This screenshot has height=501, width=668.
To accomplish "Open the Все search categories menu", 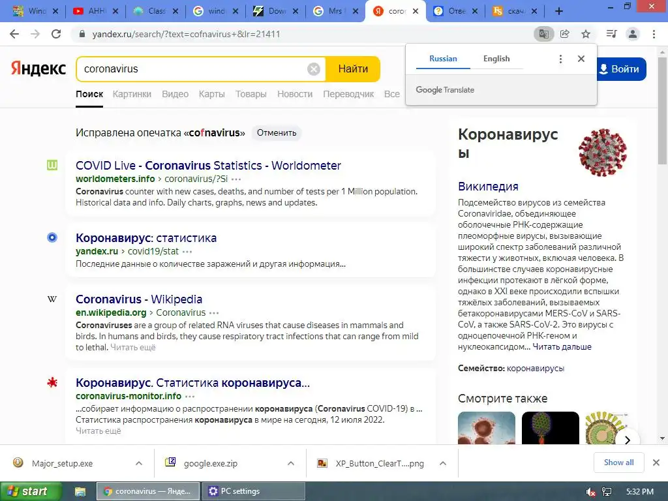I will click(x=392, y=94).
